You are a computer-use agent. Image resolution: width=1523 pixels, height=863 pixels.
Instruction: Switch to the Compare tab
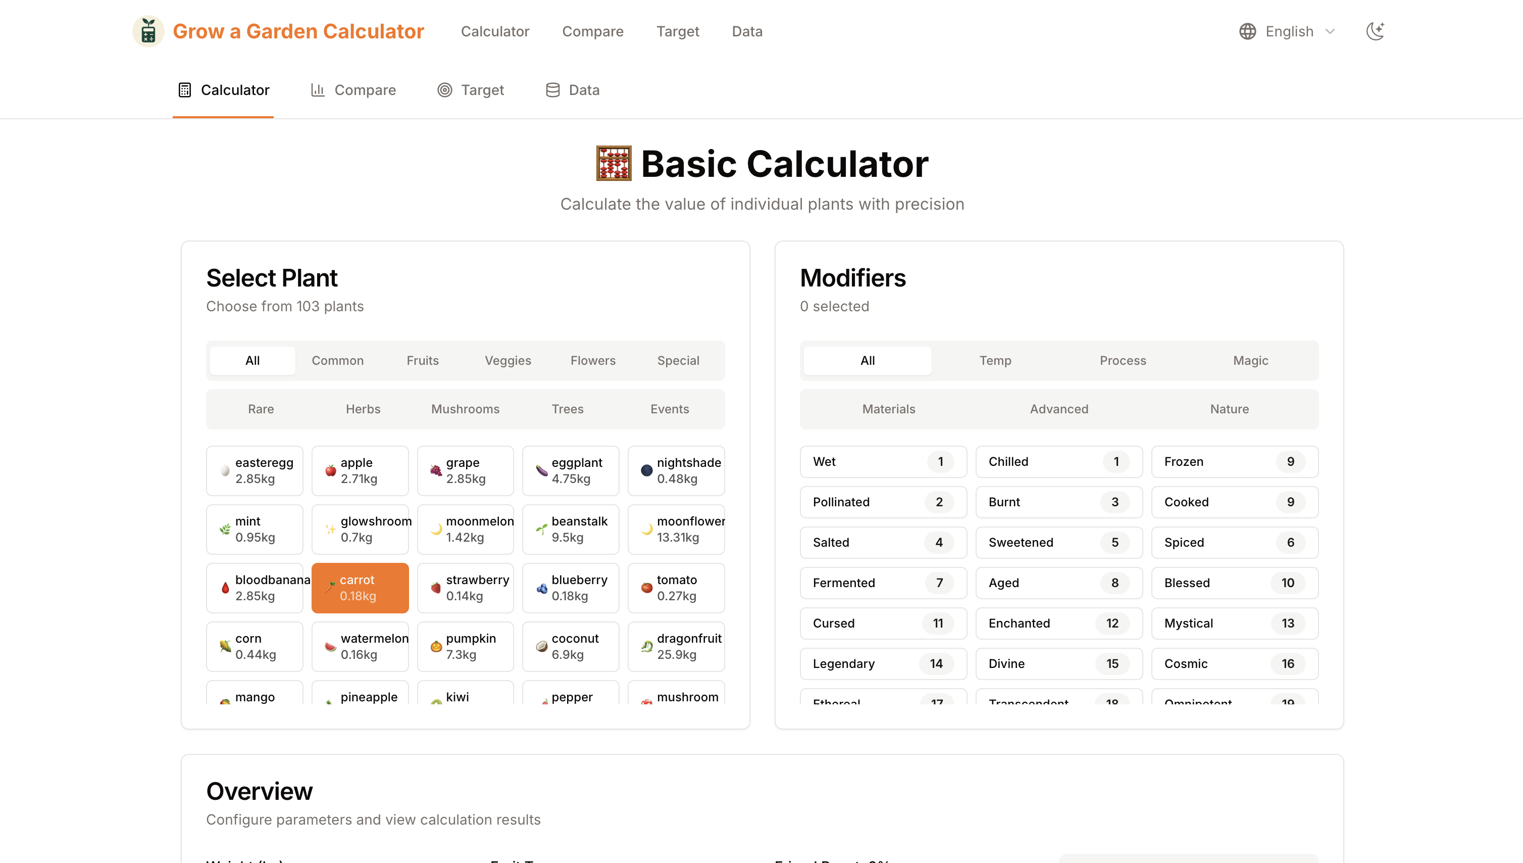click(592, 31)
